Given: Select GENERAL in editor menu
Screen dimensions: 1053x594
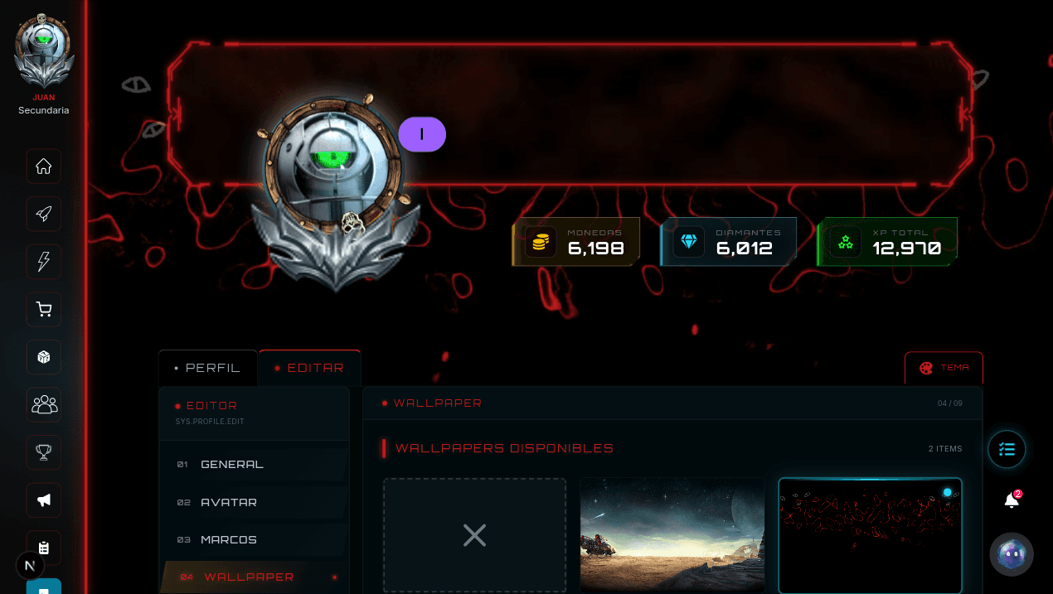Looking at the screenshot, I should (x=253, y=465).
